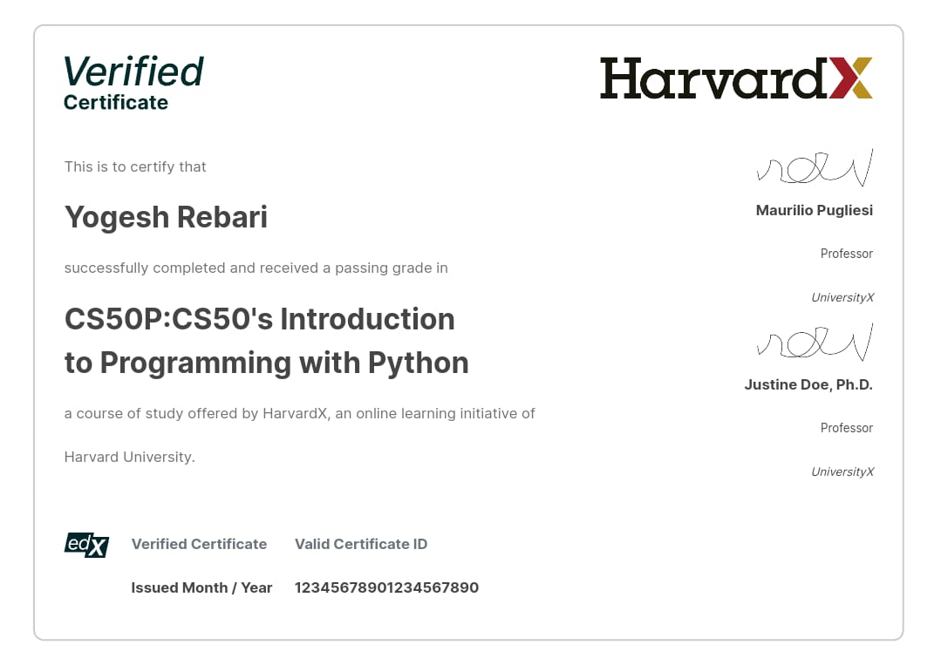This screenshot has width=941, height=672.
Task: Click the large Verified Certificate heading logo
Action: pos(133,83)
